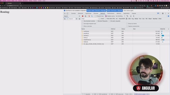170x95 pixels.
Task: Dismiss the DevTools language infobar
Action: [x=168, y=11]
